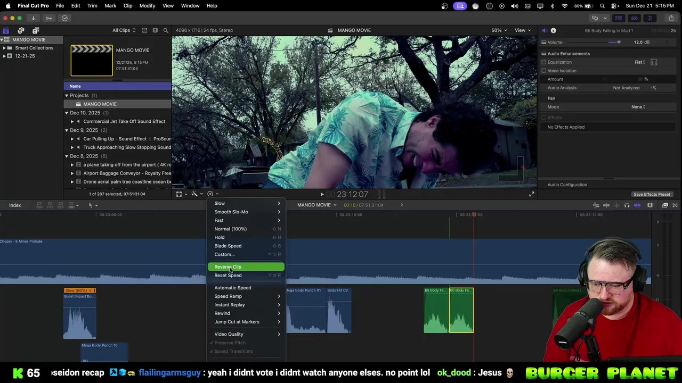Sort browser by the Name column

click(x=75, y=86)
